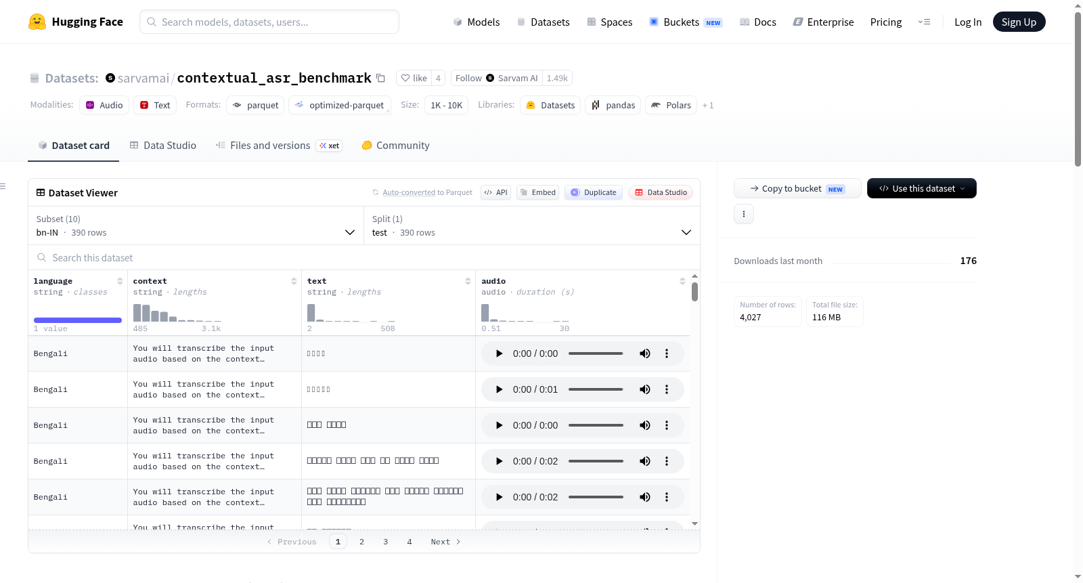Seek the 0:01 audio progress slider
Viewport: 1083px width, 583px height.
pyautogui.click(x=596, y=389)
